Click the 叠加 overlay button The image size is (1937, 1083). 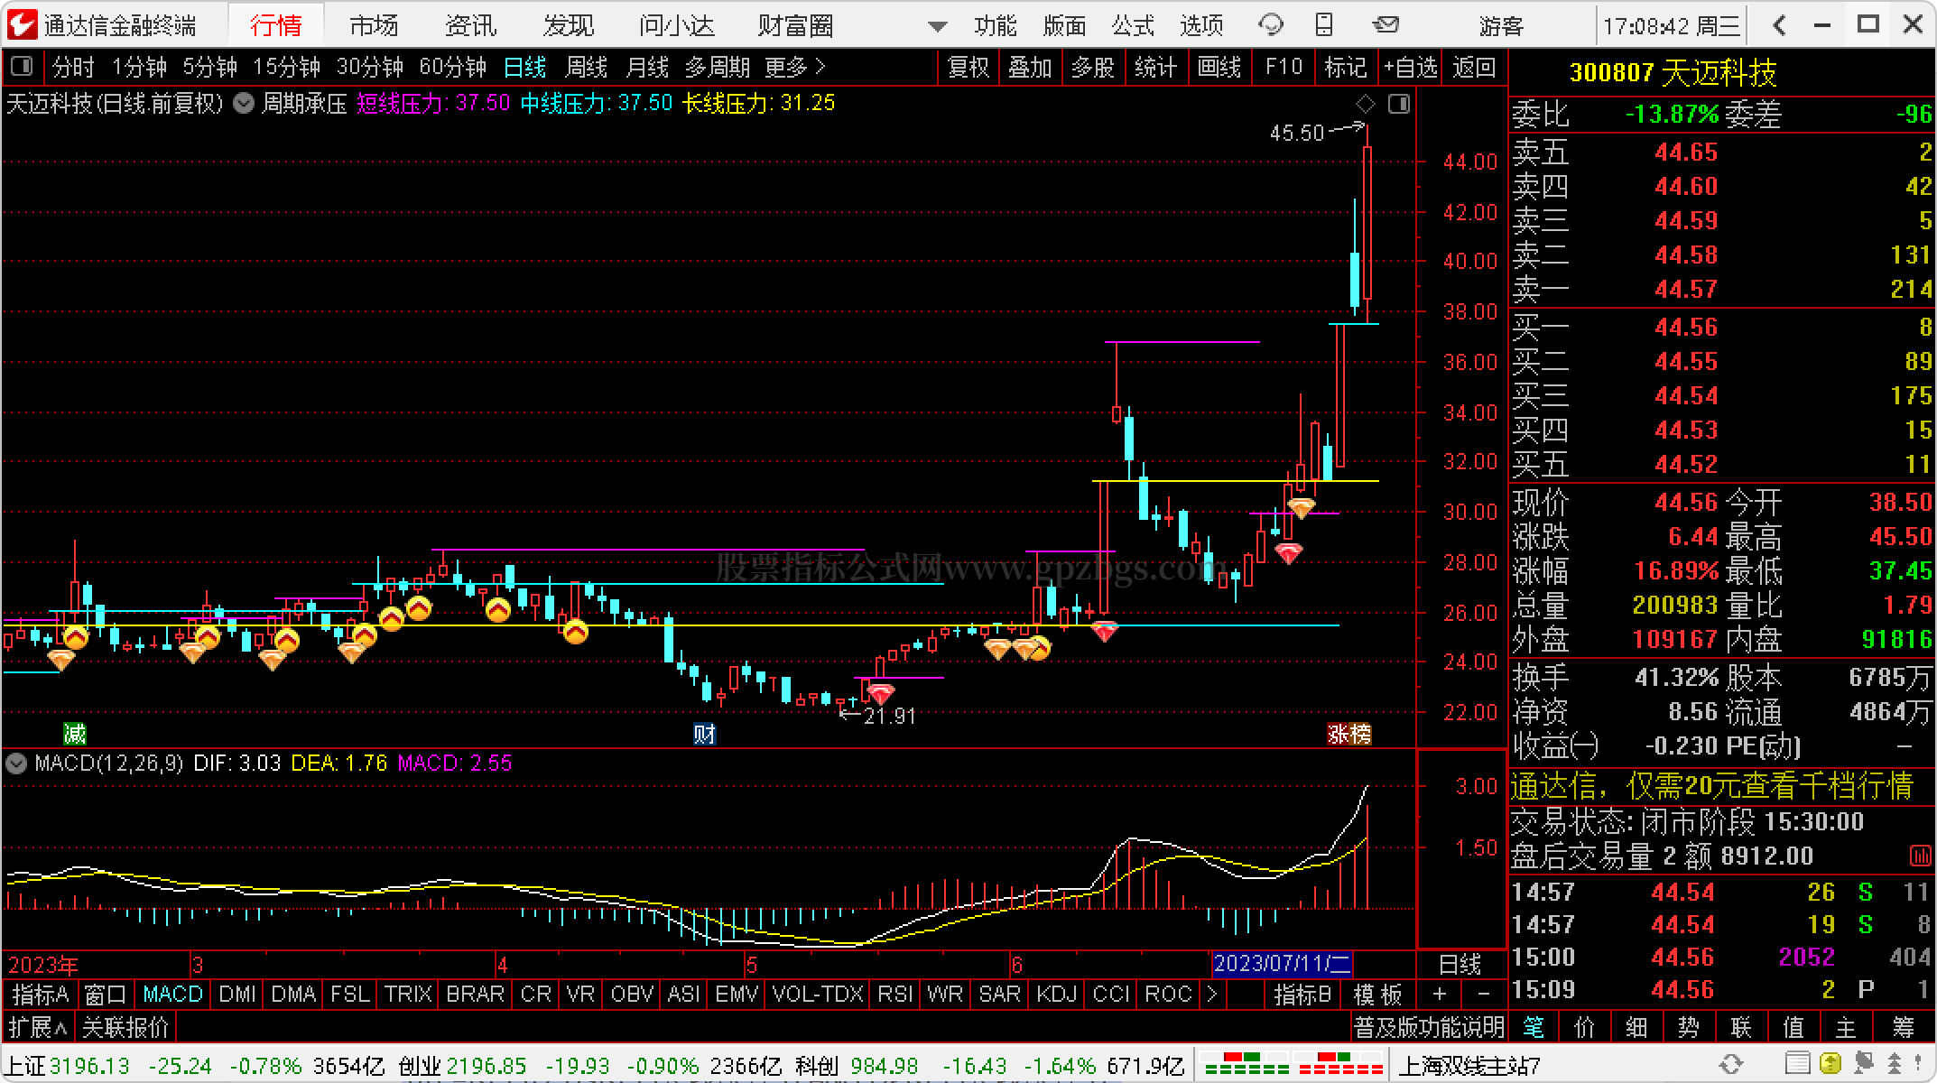(1031, 67)
